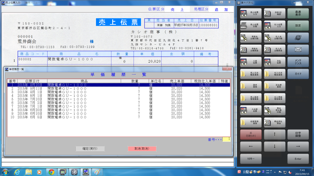The width and height of the screenshot is (314, 176).
Task: Select history row 3 dated 2015年 9月 1日
Action: [119, 92]
